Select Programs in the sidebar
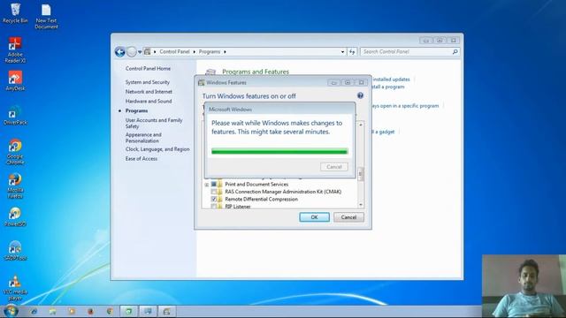Viewport: 566px width, 318px height. tap(136, 110)
